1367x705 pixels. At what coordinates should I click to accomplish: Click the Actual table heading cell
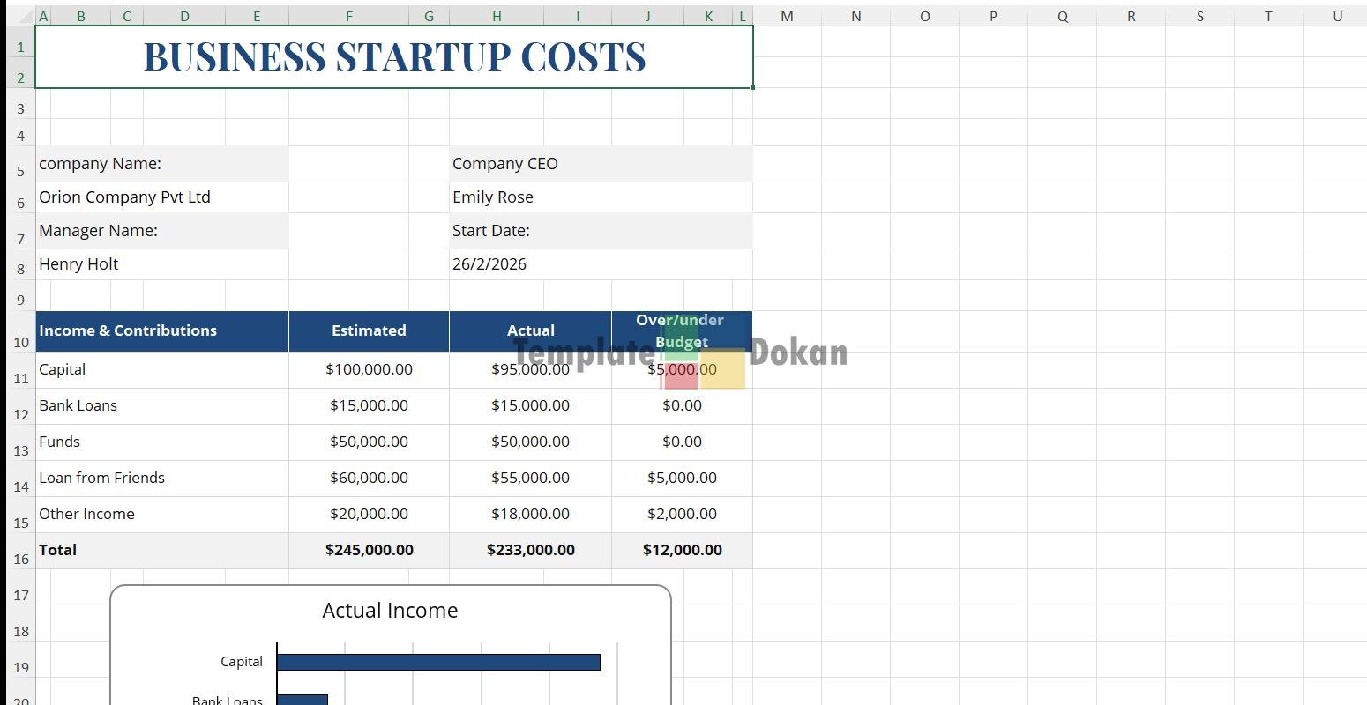tap(530, 331)
